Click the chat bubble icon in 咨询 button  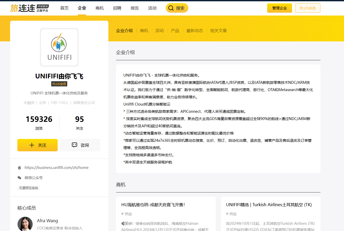74,145
